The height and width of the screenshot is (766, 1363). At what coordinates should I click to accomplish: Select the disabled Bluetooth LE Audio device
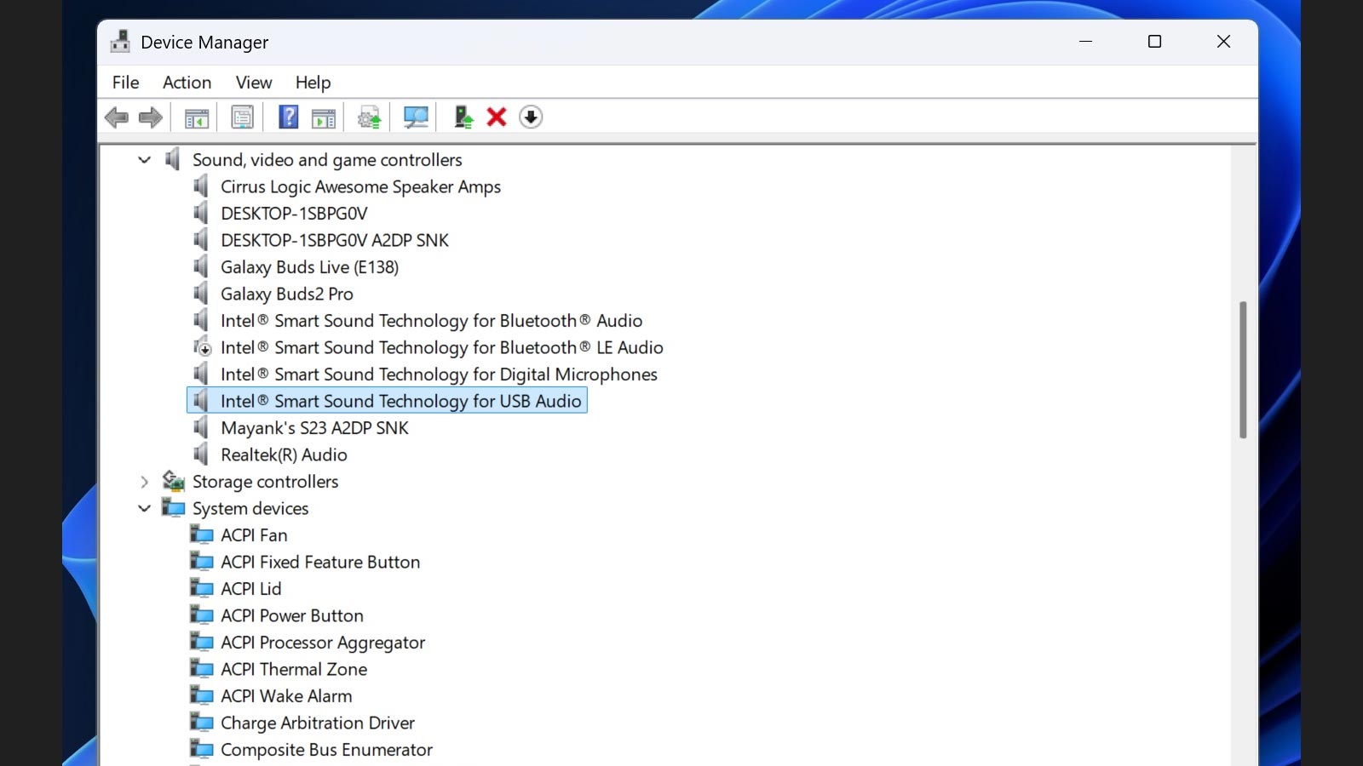(x=441, y=348)
